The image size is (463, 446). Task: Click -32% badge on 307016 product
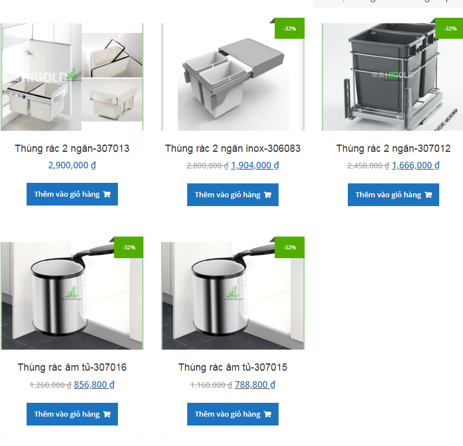128,248
